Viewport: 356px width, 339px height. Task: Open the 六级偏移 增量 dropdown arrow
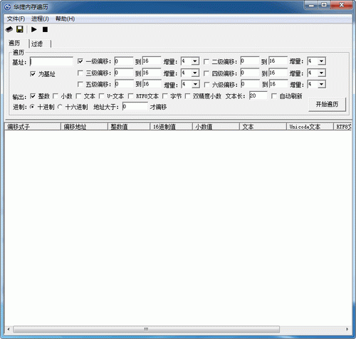point(322,84)
